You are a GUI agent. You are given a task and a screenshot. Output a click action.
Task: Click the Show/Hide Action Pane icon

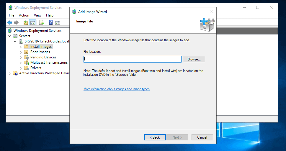pos(58,23)
